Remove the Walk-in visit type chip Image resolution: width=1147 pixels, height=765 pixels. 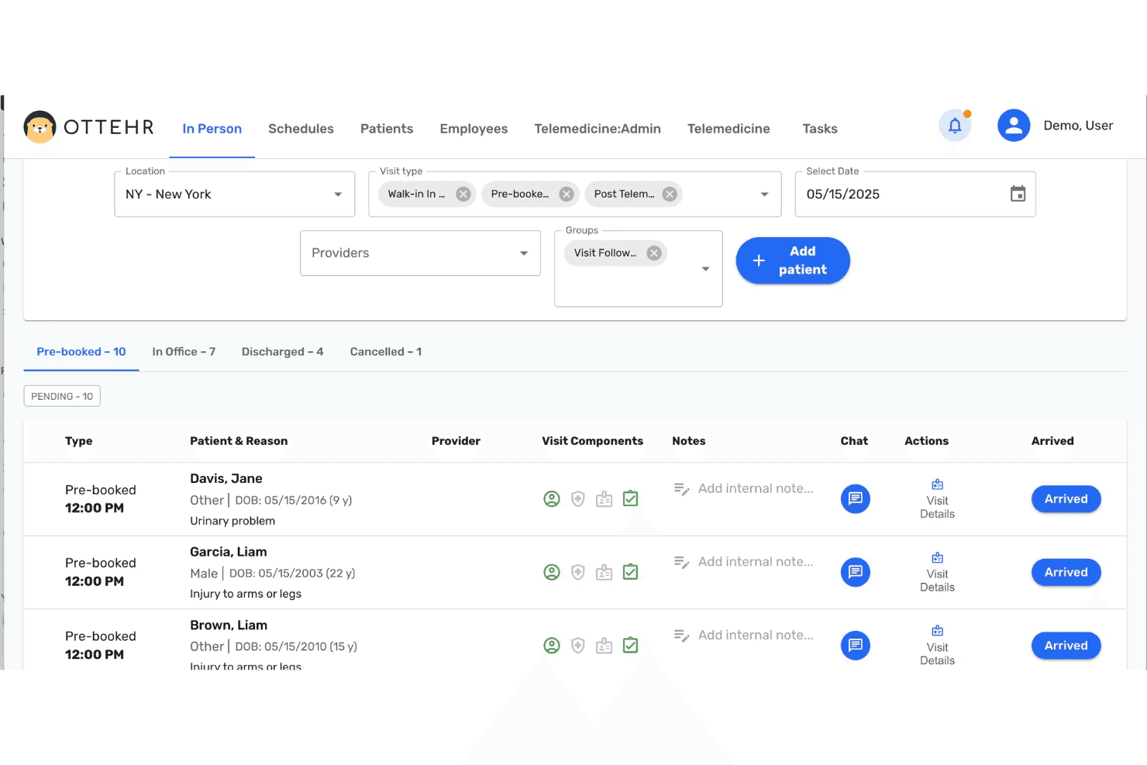coord(463,195)
